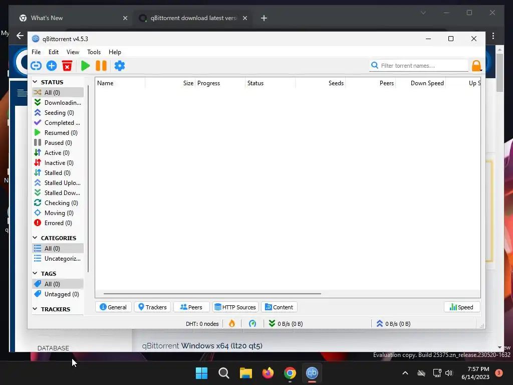
Task: Select the Uncategorized category filter
Action: (58, 259)
